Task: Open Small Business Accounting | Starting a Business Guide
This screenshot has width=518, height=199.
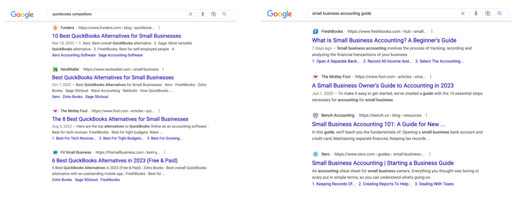Action: pyautogui.click(x=383, y=163)
